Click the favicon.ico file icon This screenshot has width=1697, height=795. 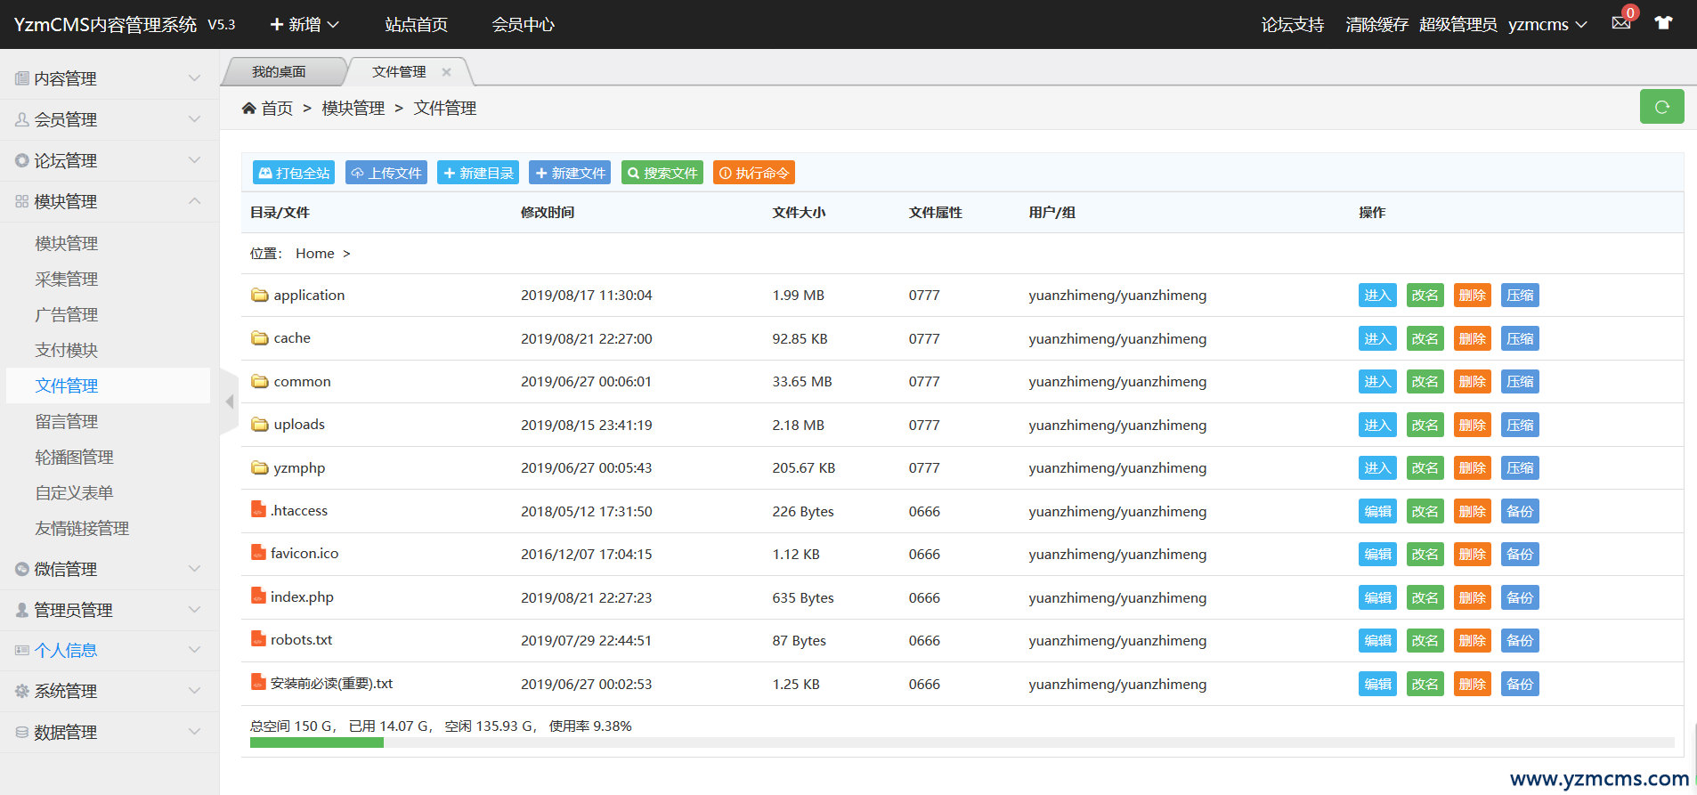point(258,553)
